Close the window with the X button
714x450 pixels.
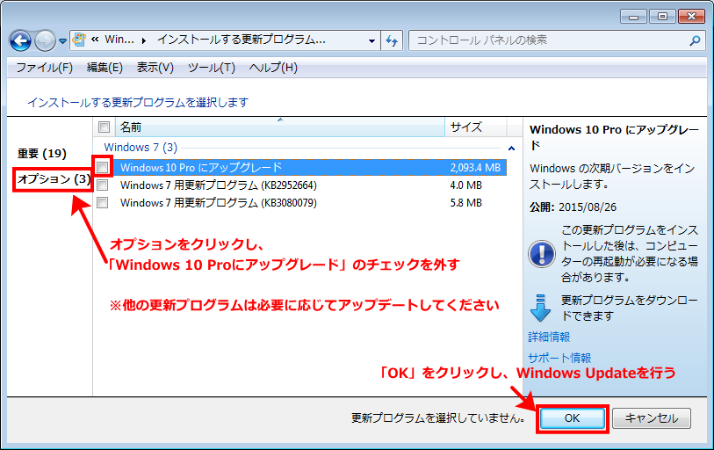691,17
